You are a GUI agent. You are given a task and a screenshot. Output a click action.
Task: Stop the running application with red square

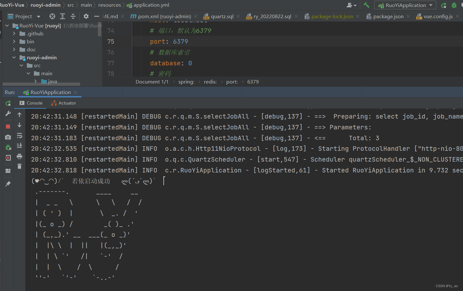click(8, 127)
